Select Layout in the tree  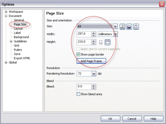point(18,29)
